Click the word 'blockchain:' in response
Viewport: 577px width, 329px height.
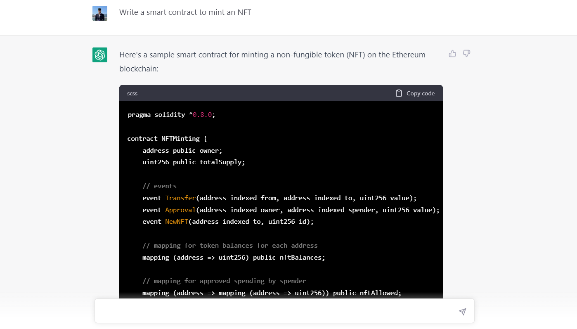click(139, 69)
